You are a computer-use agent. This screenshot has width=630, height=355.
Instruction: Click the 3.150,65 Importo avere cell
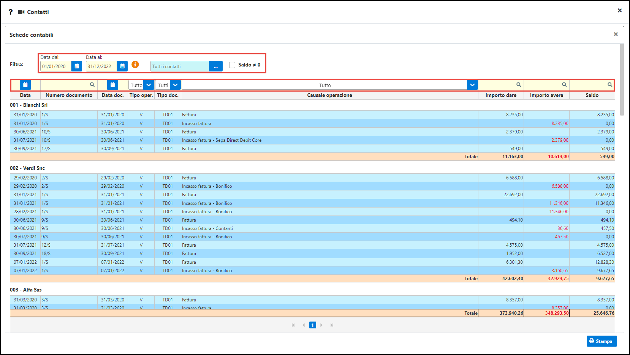546,271
